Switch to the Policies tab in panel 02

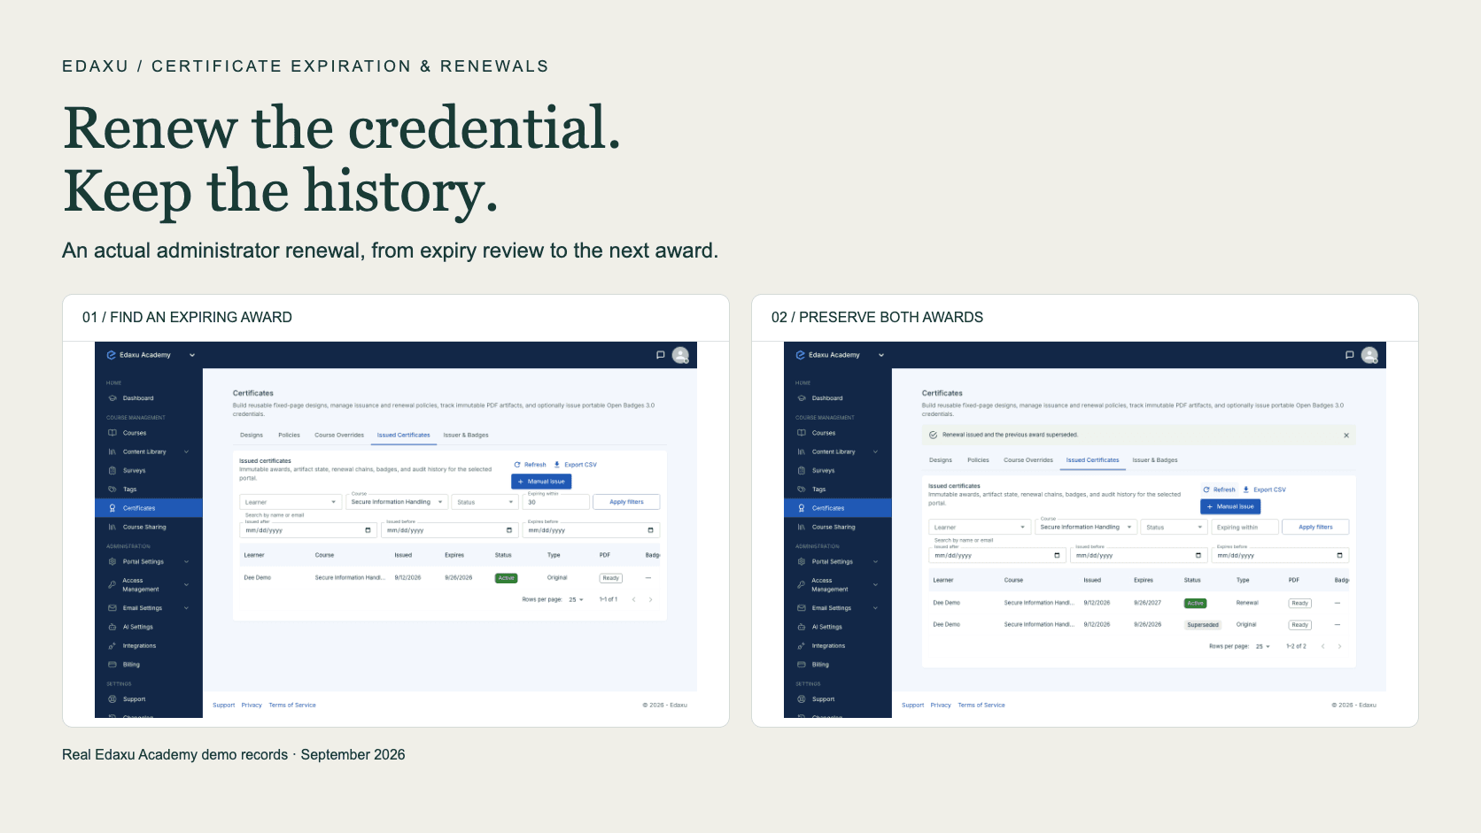(x=978, y=460)
